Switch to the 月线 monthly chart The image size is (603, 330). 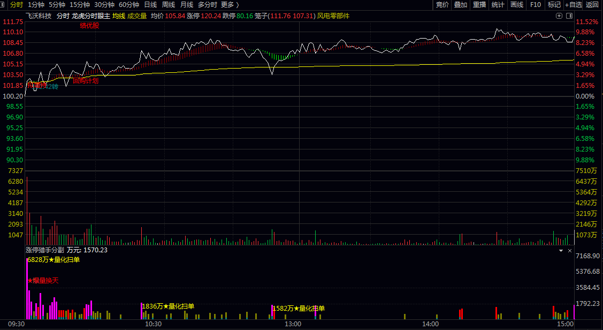click(x=187, y=5)
